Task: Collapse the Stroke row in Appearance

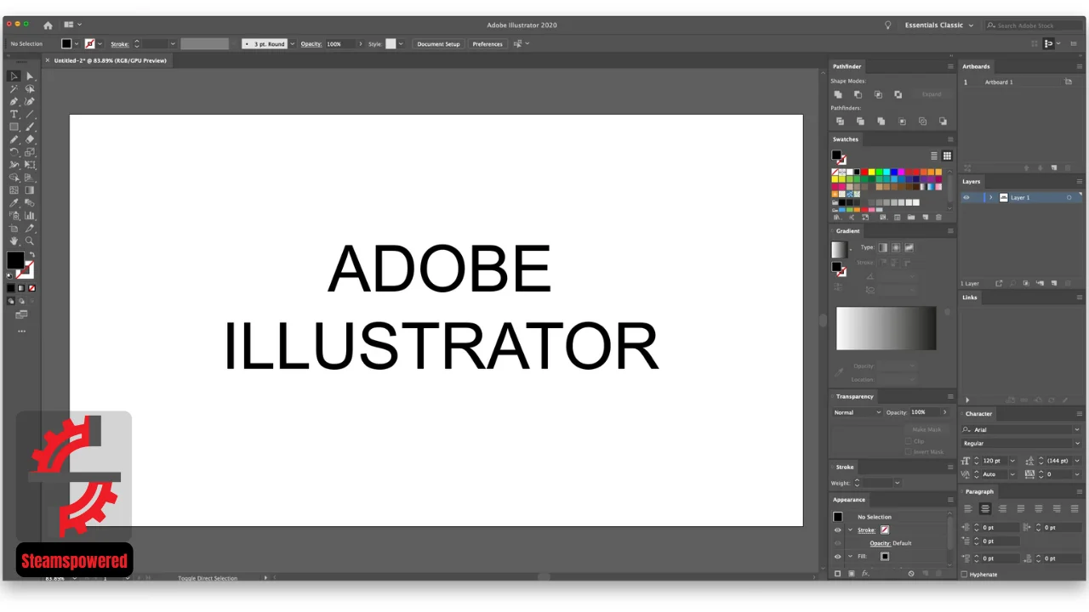Action: coord(850,530)
